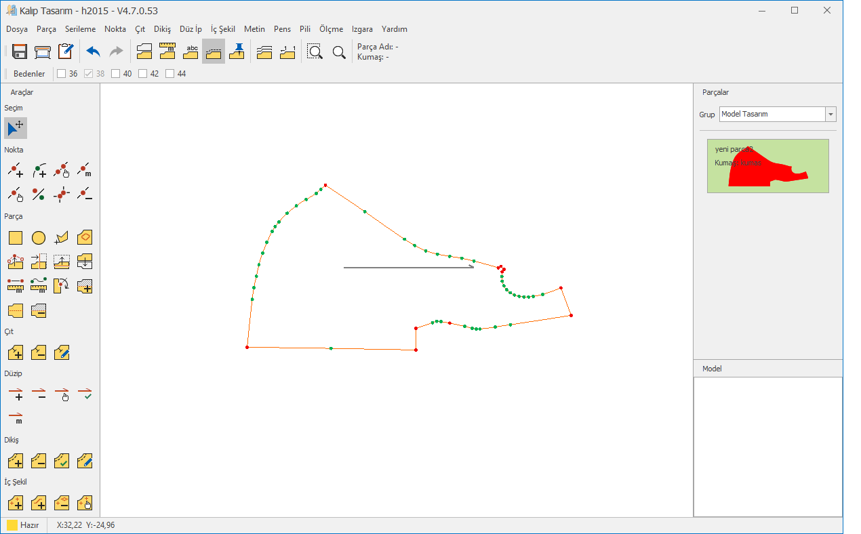Image resolution: width=861 pixels, height=534 pixels.
Task: Click the blue Undo arrow
Action: tap(93, 52)
